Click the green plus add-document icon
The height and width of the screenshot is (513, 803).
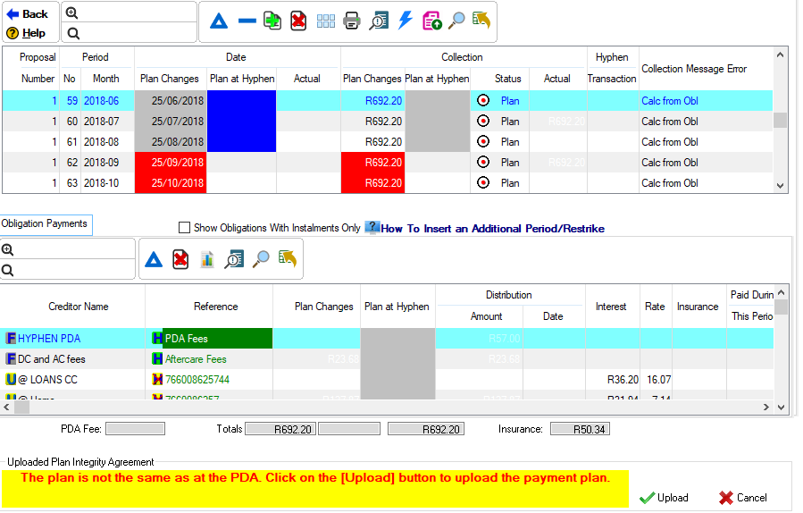coord(272,21)
